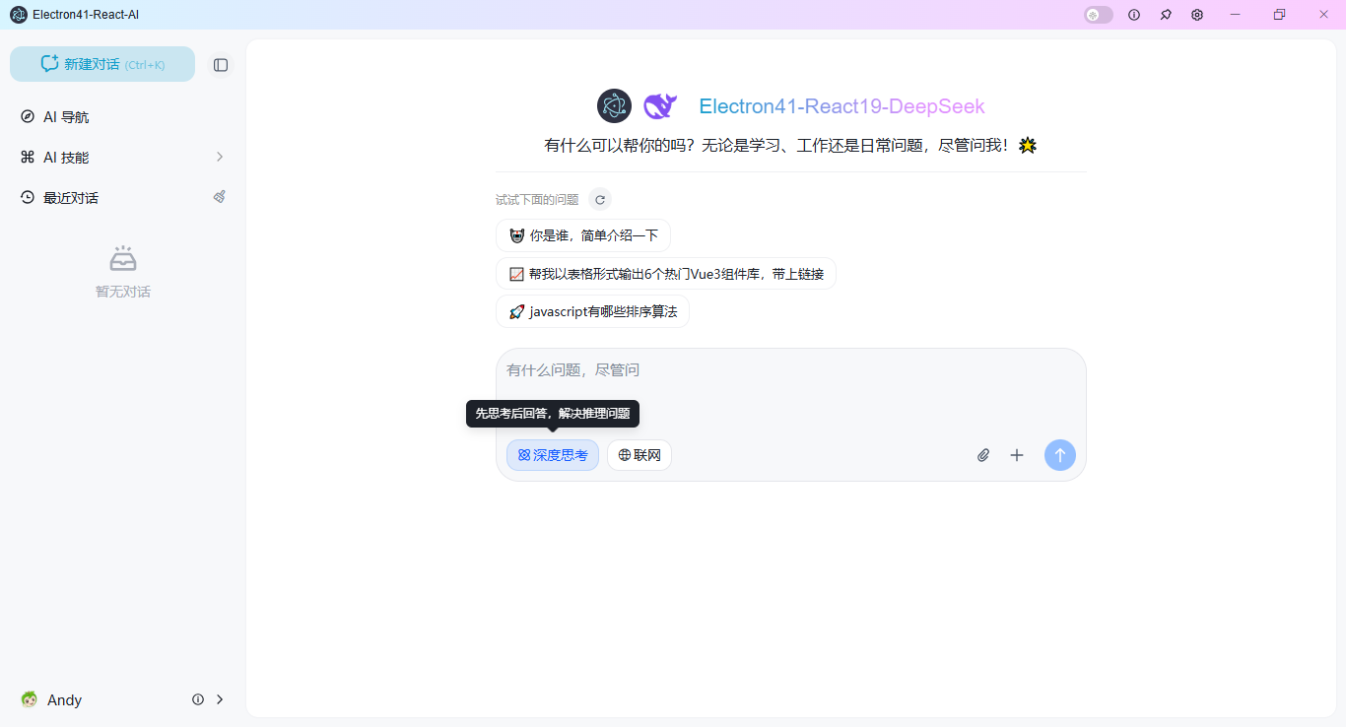
Task: Toggle 深度思考 deep thinking mode
Action: pyautogui.click(x=553, y=455)
